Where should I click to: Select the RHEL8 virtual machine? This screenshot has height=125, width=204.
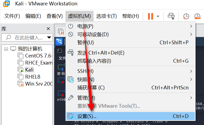33,77
